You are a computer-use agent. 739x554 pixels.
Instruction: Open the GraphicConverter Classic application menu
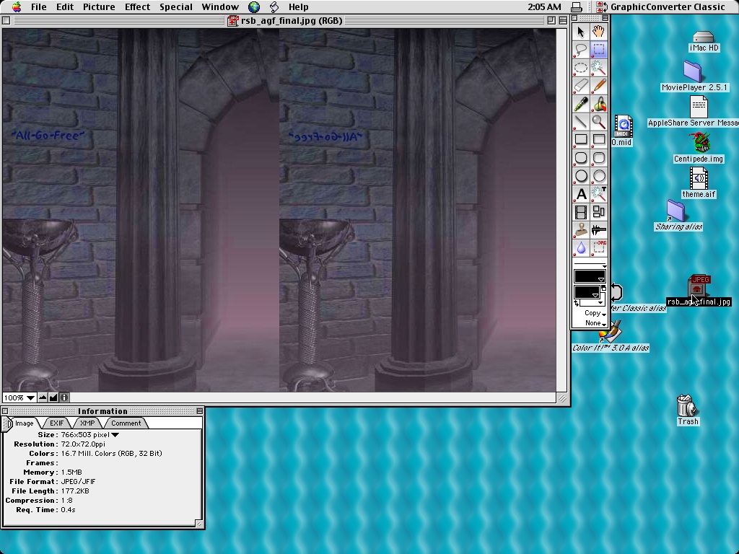pos(662,7)
